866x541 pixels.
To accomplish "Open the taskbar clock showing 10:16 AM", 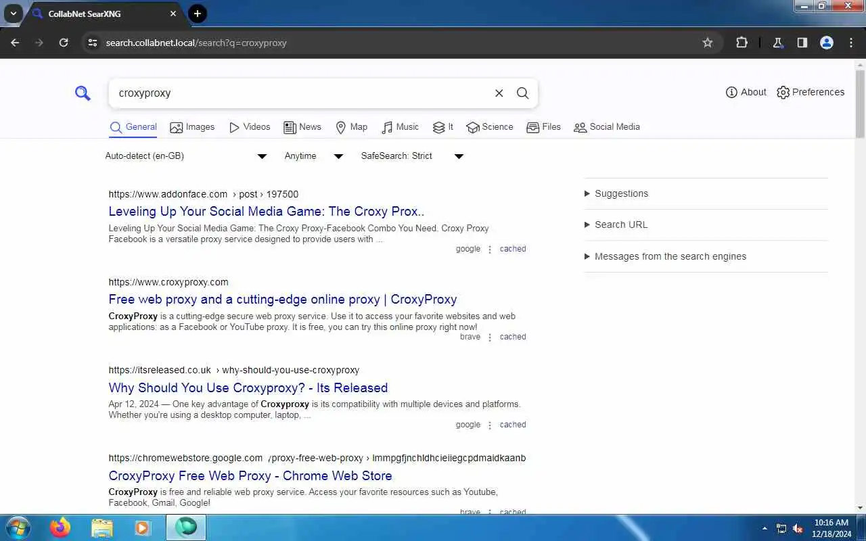I will pyautogui.click(x=831, y=528).
